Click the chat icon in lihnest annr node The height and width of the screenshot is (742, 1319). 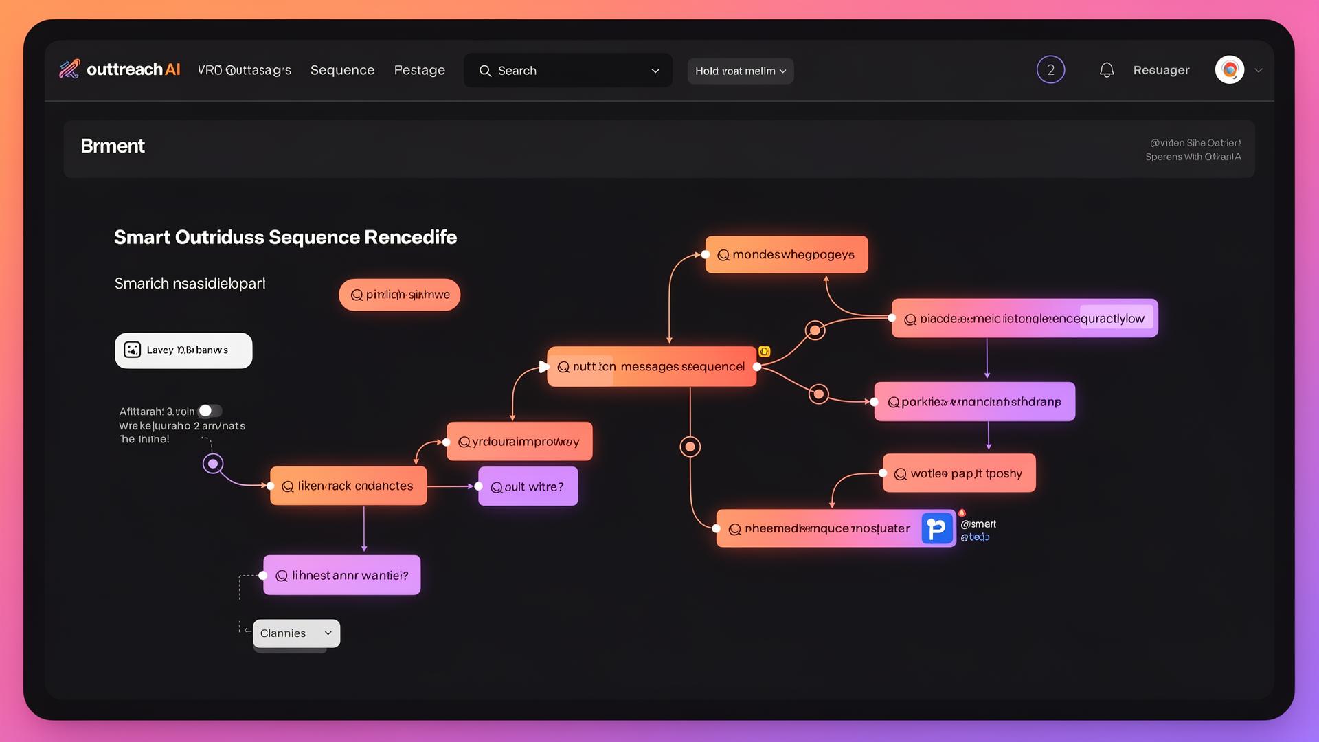[282, 576]
